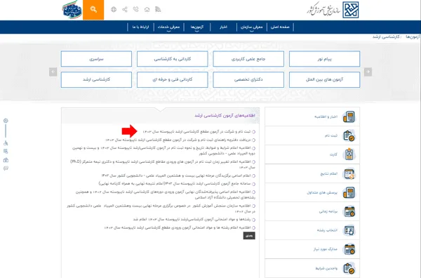Select the آزمون های بین الملل tile
This screenshot has height=278, width=421.
click(x=324, y=79)
